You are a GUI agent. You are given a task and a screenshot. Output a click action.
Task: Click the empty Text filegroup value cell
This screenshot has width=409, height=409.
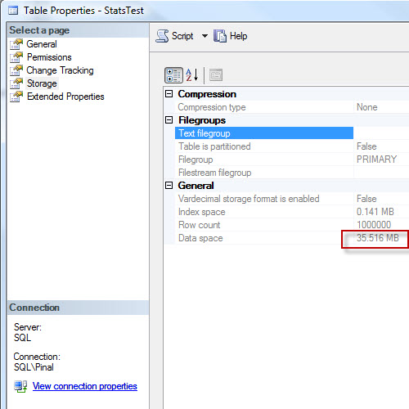(381, 133)
